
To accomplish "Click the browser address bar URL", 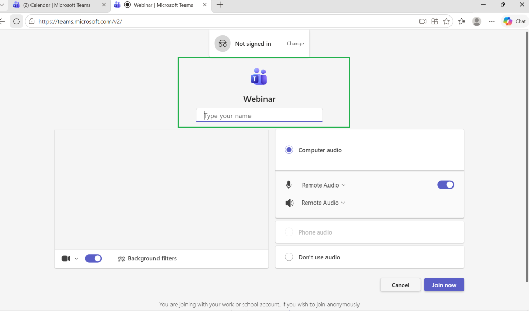I will pos(80,21).
